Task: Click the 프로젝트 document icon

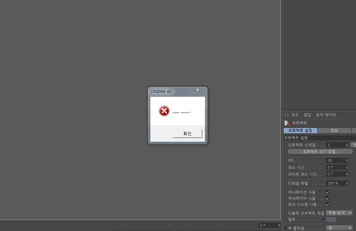Action: coord(287,123)
